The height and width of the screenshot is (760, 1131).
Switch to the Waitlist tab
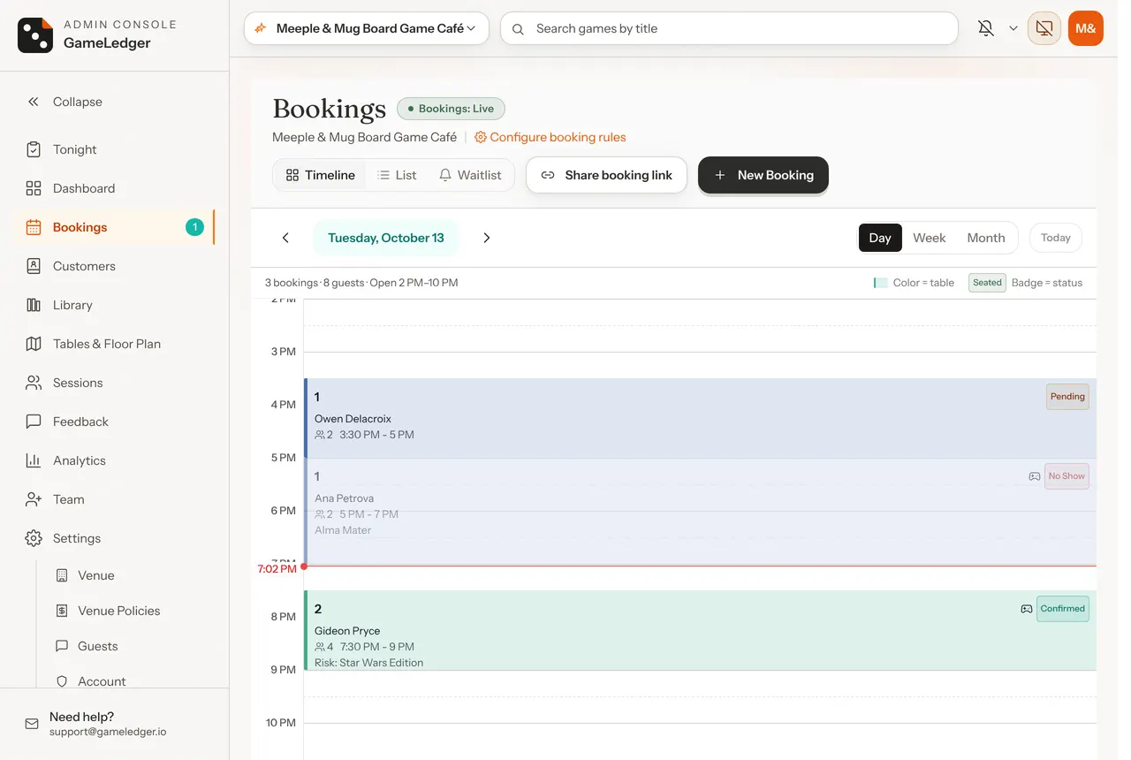point(471,175)
